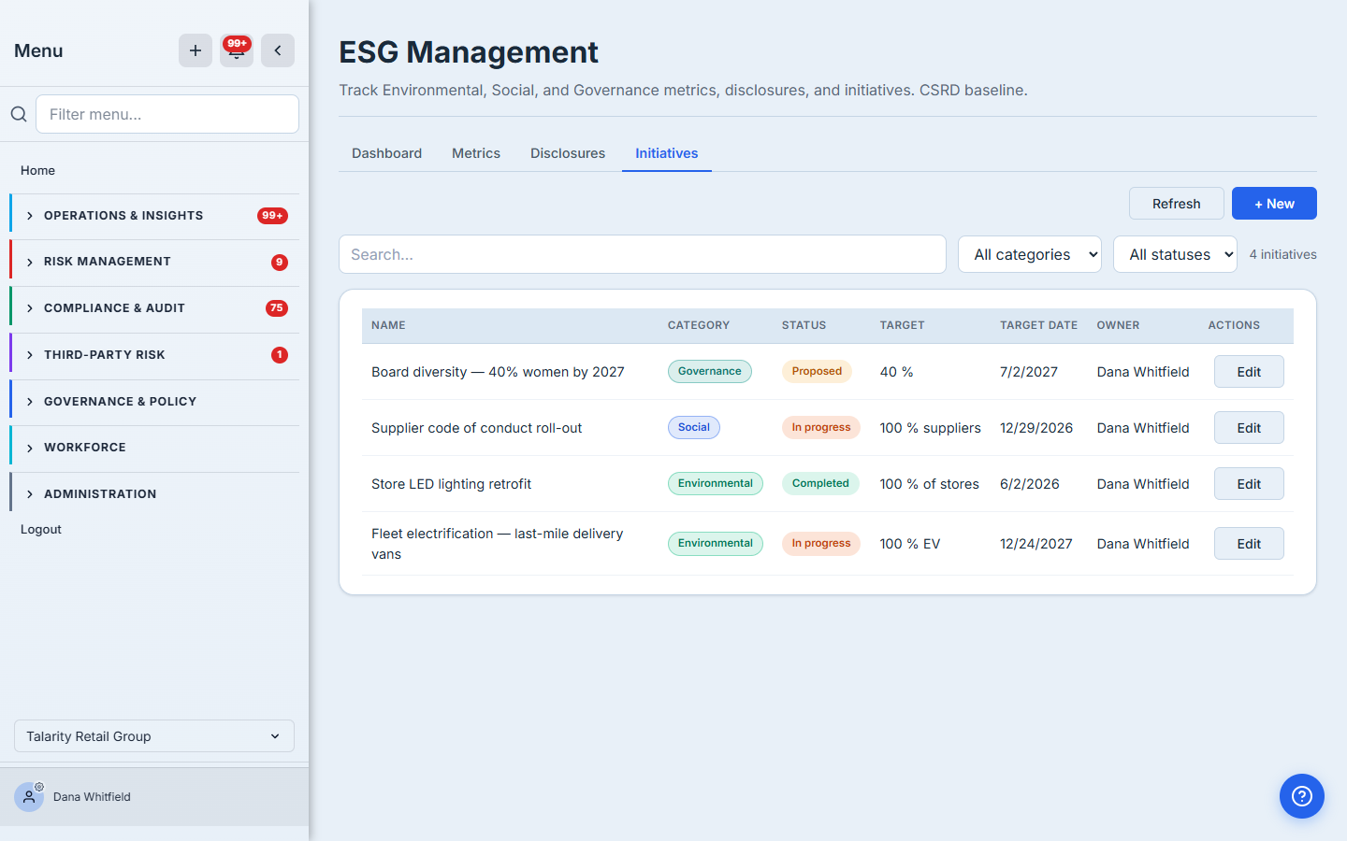This screenshot has height=841, width=1347.
Task: Select the Initiatives tab
Action: pos(667,153)
